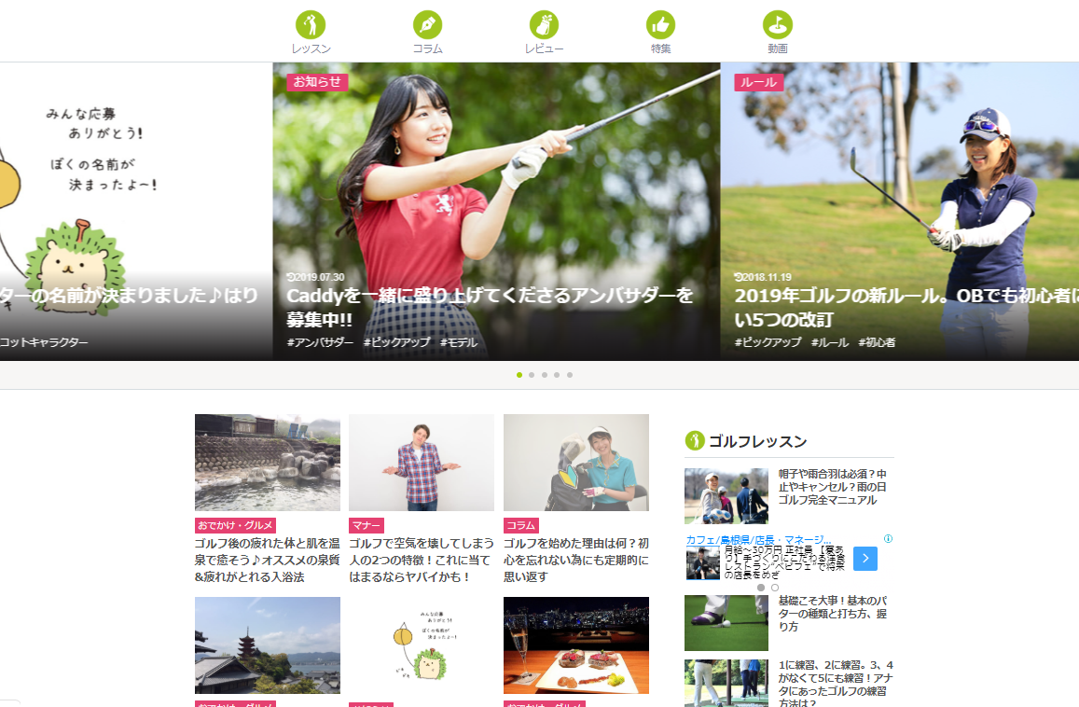Open the #アンバサダー hashtag link

coord(320,342)
